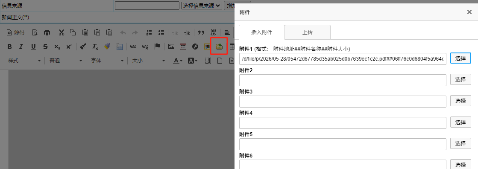The image size is (478, 169).
Task: Click the DIV container icon
Action: (214, 32)
